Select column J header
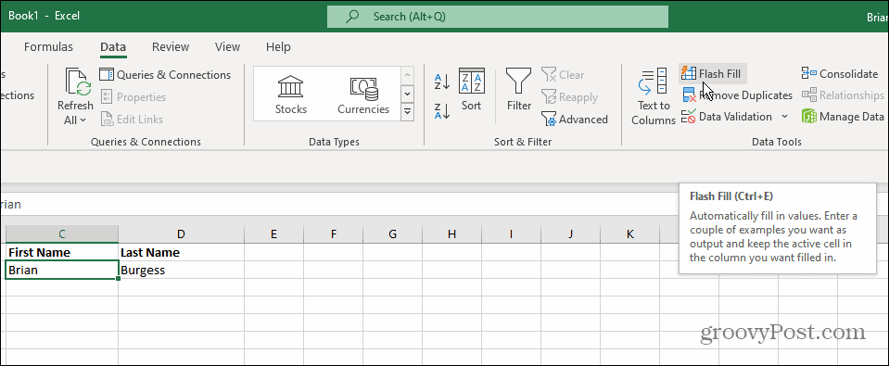 tap(570, 234)
